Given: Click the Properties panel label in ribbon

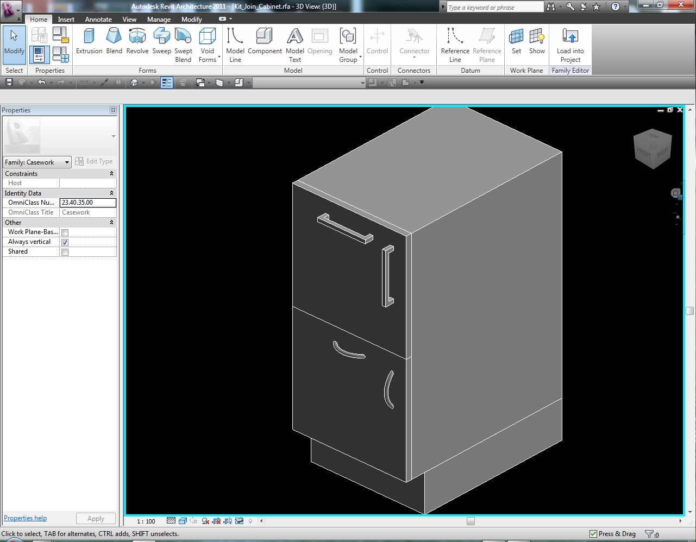Looking at the screenshot, I should pos(50,71).
